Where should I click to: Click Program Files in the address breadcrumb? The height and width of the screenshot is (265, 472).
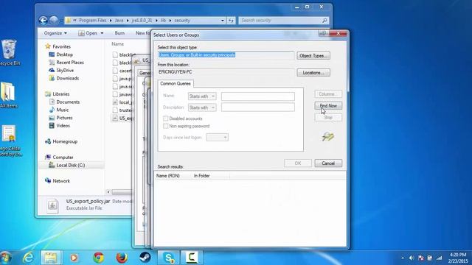[x=92, y=21]
